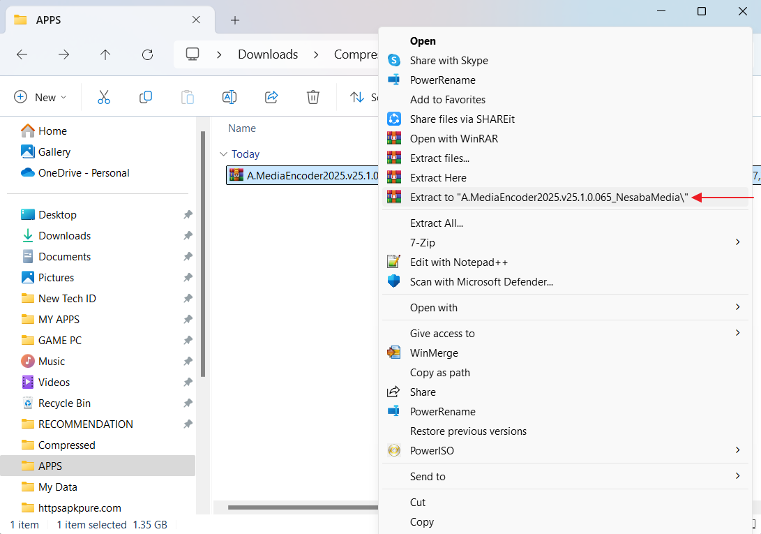Image resolution: width=761 pixels, height=534 pixels.
Task: Navigate up one folder level
Action: [105, 54]
